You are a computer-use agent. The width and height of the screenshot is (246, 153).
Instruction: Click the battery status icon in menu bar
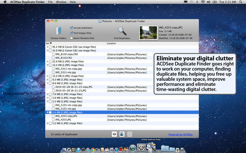(214, 2)
